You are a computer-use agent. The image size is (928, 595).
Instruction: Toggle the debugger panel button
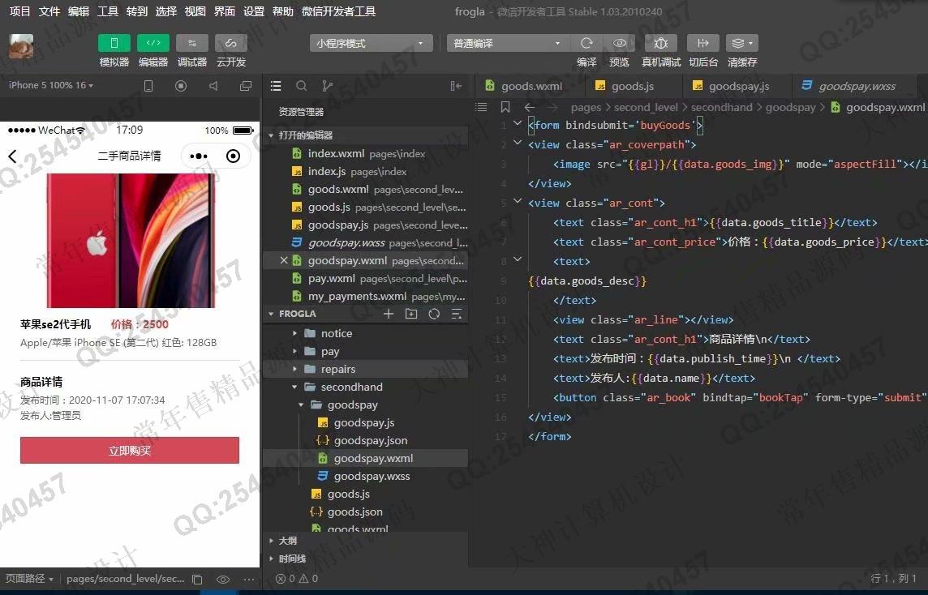point(192,43)
